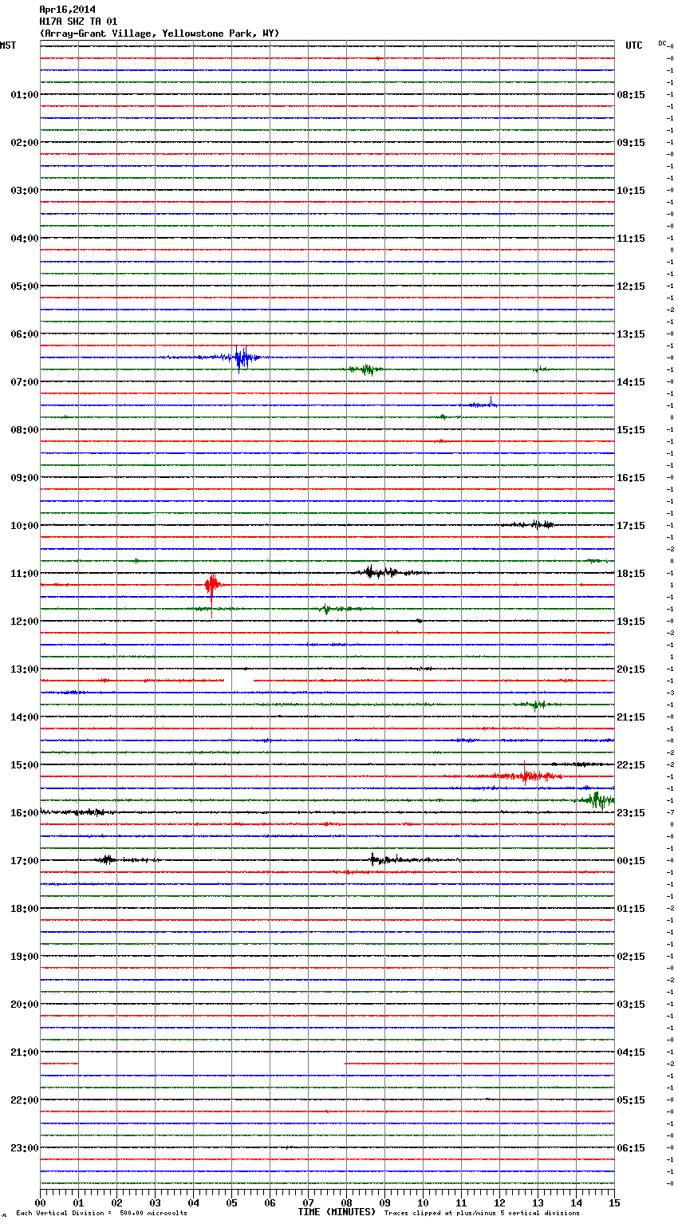
Task: Click the 00:15 UTC time label
Action: (631, 861)
